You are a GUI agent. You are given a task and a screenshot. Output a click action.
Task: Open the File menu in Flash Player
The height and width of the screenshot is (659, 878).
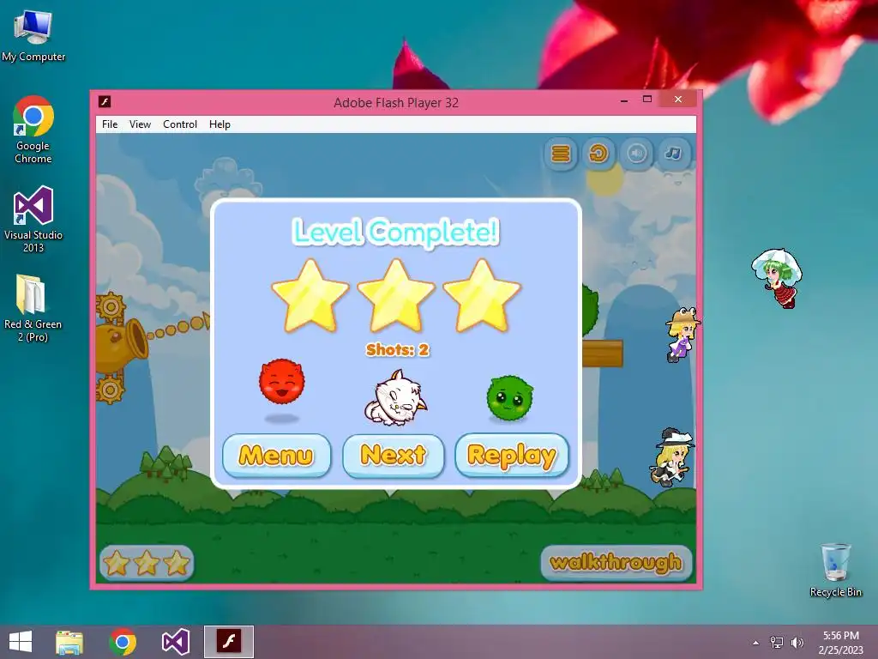110,124
